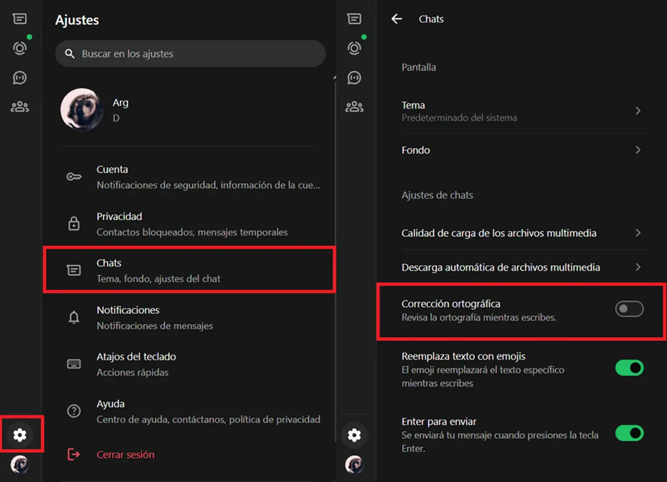The height and width of the screenshot is (482, 667).
Task: Enable the Corrección ortográfica toggle
Action: click(x=629, y=309)
